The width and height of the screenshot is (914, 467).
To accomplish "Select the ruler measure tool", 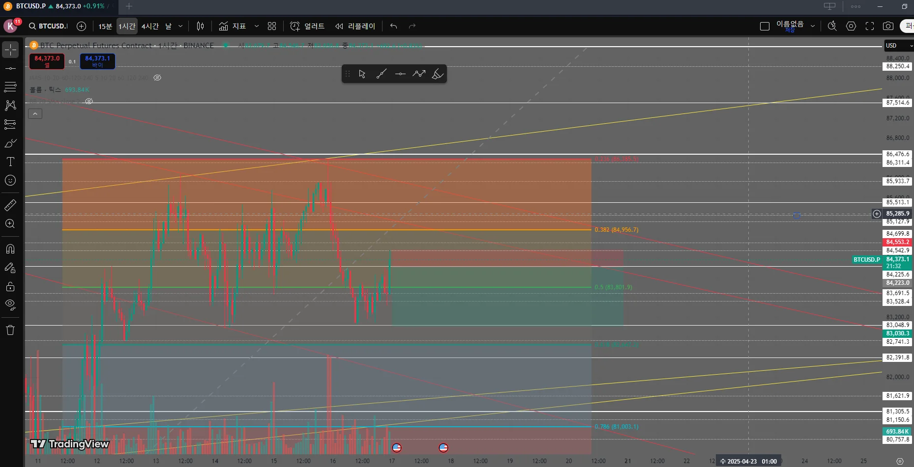I will pos(10,205).
